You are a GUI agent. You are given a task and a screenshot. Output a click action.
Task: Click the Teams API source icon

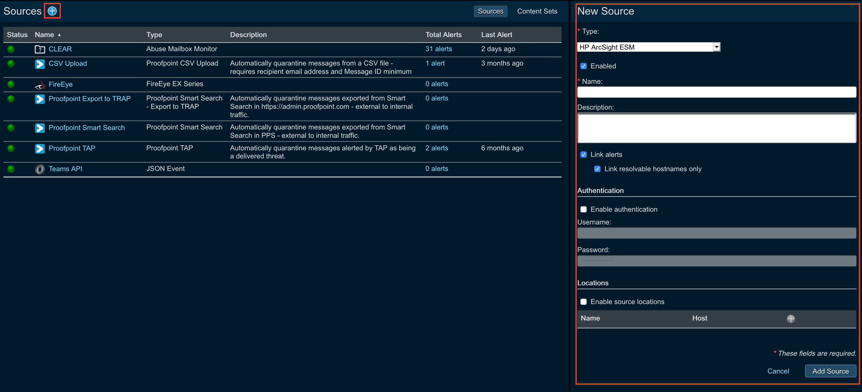point(40,169)
